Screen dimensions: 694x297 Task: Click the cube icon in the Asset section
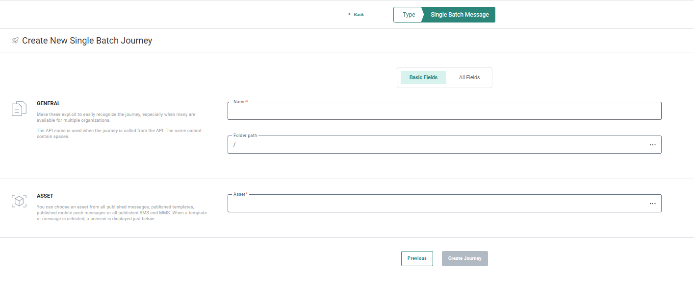click(x=19, y=201)
